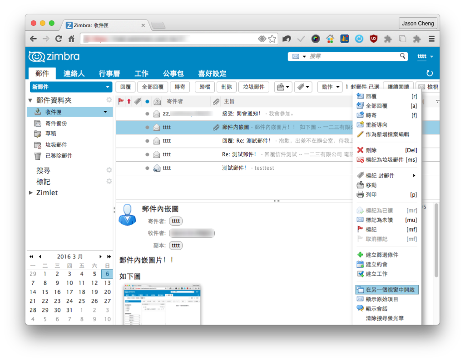Toggle read dot on 回覆: Re: 測試郵件! message

click(x=148, y=141)
